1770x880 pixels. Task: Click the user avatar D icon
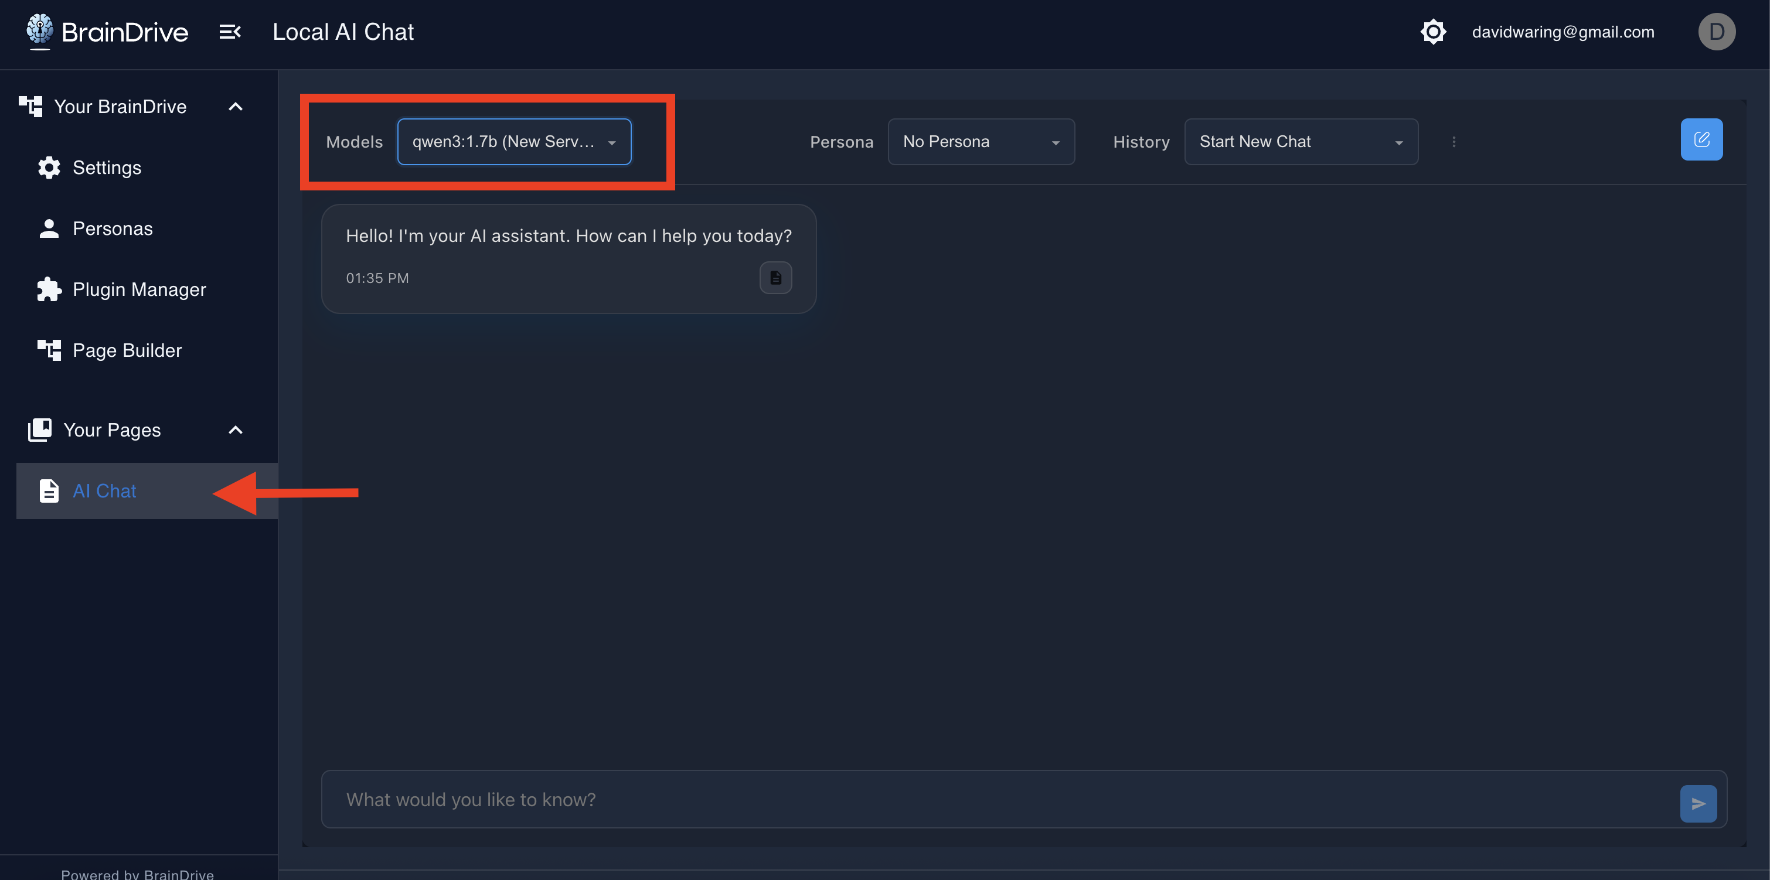click(1715, 32)
